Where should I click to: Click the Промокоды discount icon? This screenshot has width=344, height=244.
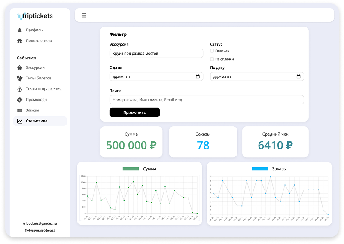coord(19,100)
